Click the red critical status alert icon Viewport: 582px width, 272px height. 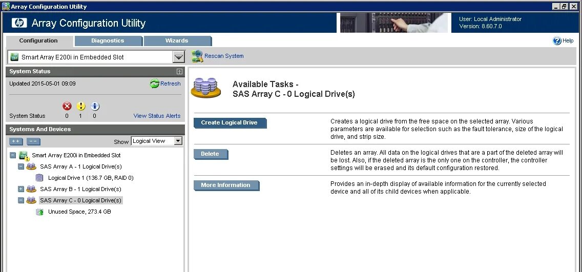click(67, 107)
